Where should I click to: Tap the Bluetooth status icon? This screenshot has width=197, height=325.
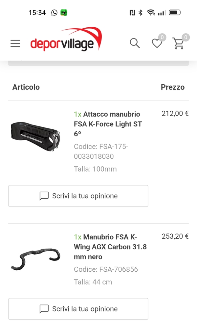click(141, 13)
